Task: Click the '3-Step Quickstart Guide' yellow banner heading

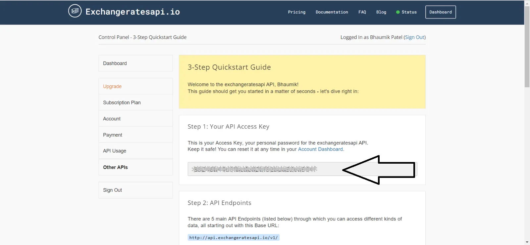Action: 229,67
